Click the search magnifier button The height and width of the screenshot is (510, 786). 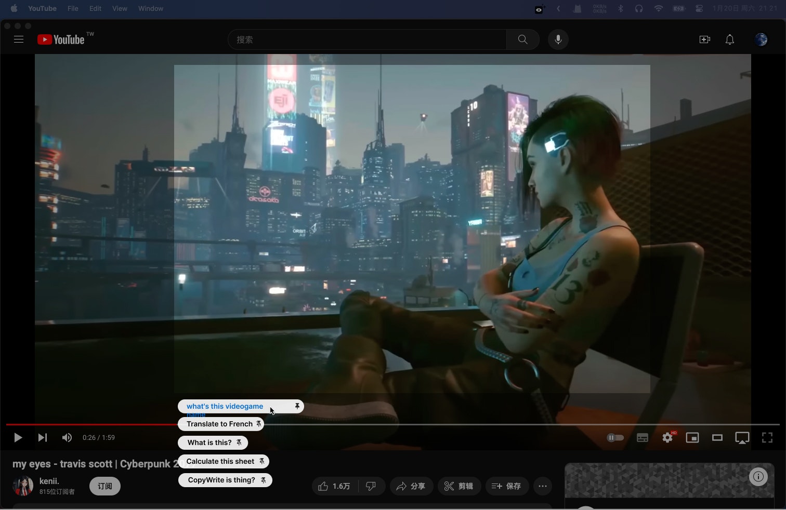tap(522, 39)
